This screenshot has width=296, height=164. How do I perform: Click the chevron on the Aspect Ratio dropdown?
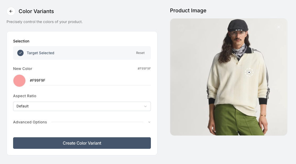(146, 106)
